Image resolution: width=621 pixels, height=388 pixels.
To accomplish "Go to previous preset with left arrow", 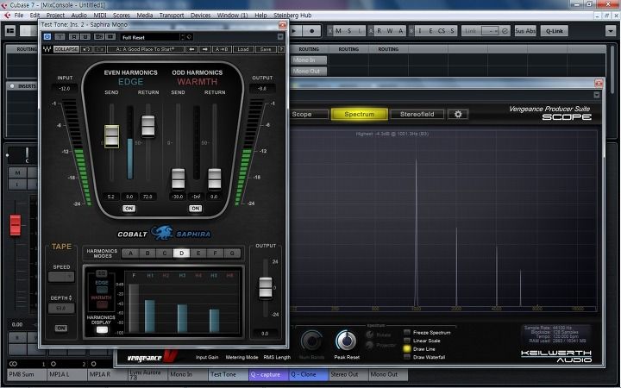I will click(192, 49).
